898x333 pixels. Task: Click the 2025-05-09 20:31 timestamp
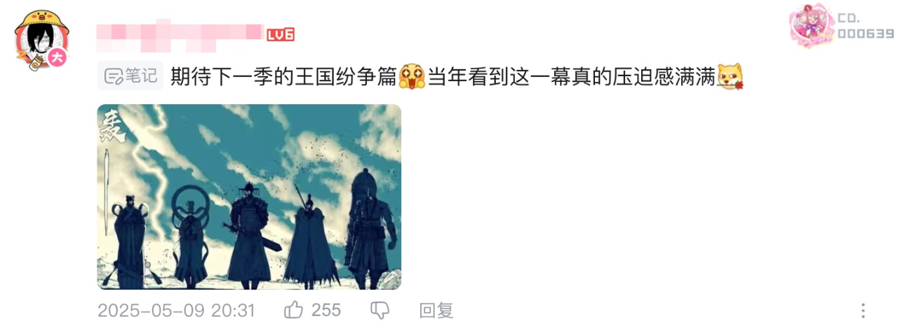tap(176, 310)
